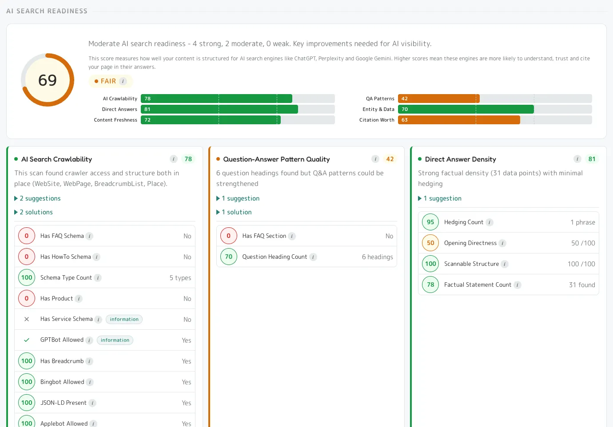Click the Content Freshness bar showing 72
The image size is (613, 427).
click(x=238, y=120)
